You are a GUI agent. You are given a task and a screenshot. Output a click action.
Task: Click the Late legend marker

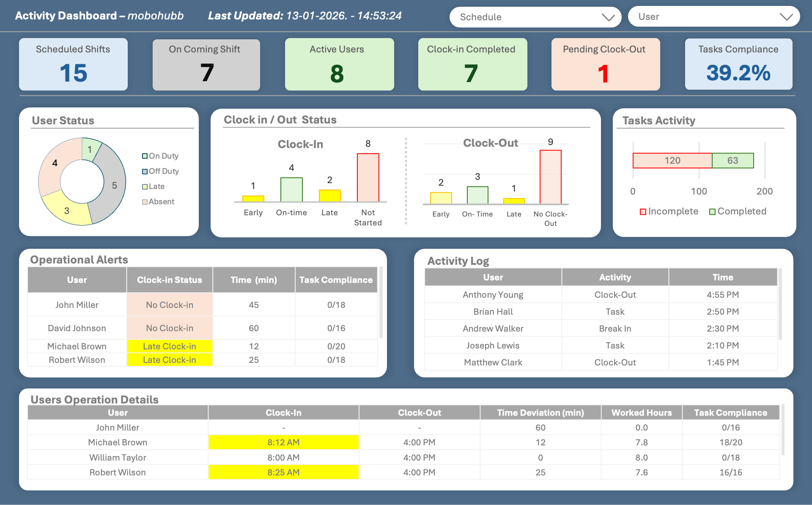[x=145, y=187]
